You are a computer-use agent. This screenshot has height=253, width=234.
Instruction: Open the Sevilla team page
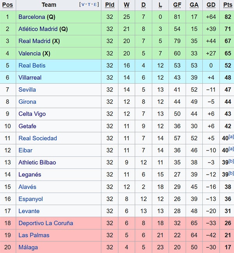(x=27, y=90)
